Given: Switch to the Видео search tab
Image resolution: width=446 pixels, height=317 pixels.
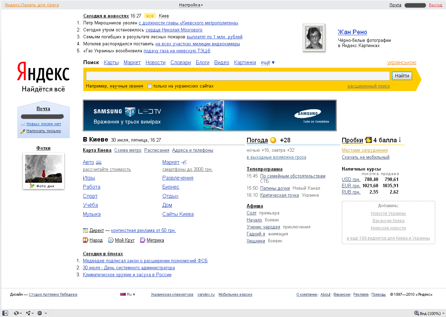Looking at the screenshot, I should point(222,62).
